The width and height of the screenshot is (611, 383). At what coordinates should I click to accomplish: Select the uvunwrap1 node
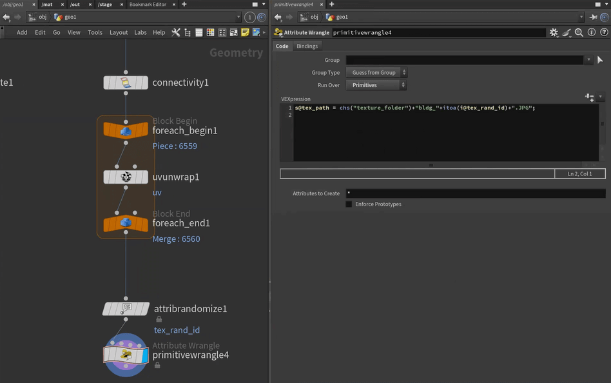[x=126, y=177]
